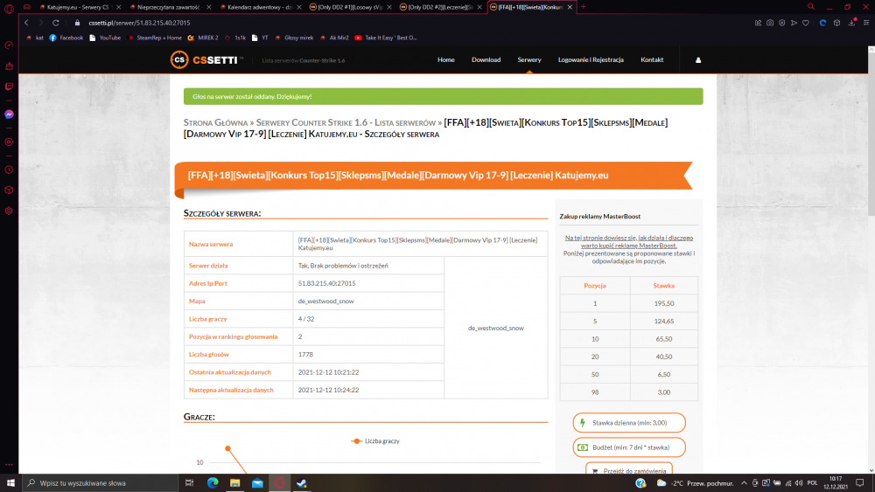Open sidebar three-dots setup menu
The image size is (875, 492).
coord(9,464)
